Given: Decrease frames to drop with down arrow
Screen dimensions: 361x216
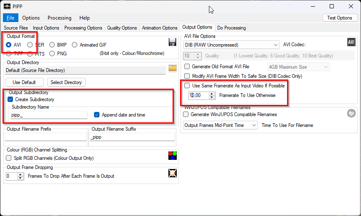Looking at the screenshot, I should (x=20, y=178).
